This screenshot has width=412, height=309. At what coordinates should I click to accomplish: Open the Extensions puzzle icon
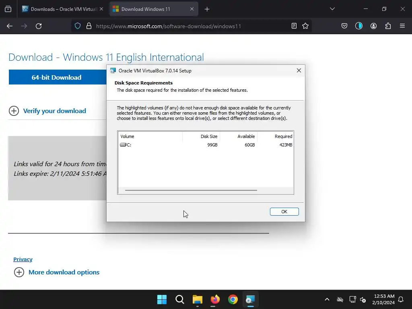(388, 26)
